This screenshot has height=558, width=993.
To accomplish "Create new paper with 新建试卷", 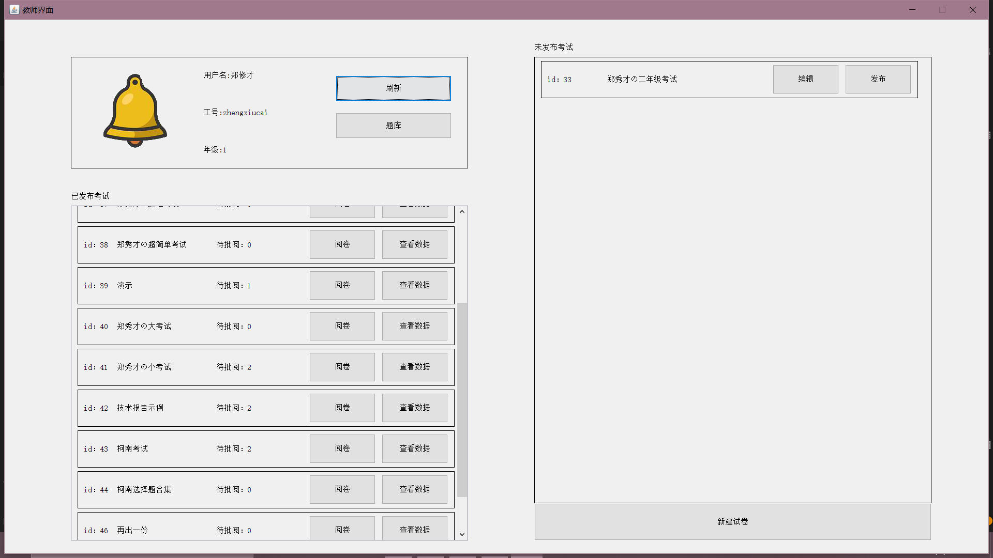I will (732, 522).
